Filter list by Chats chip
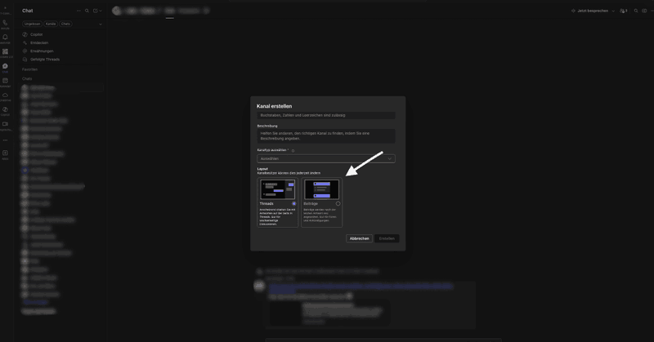This screenshot has width=654, height=342. point(65,24)
